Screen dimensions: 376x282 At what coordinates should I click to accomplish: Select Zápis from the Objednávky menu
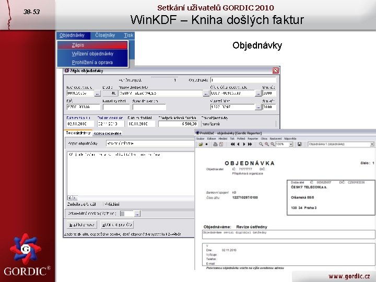(x=92, y=45)
